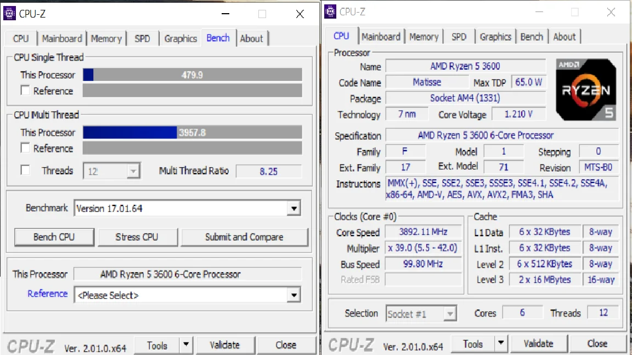This screenshot has height=355, width=632.
Task: Click Close button in left window
Action: coord(286,345)
